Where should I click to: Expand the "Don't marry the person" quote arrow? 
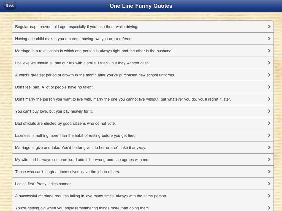pyautogui.click(x=269, y=99)
